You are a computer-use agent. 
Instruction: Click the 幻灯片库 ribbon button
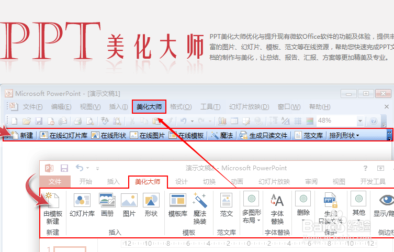(82, 205)
